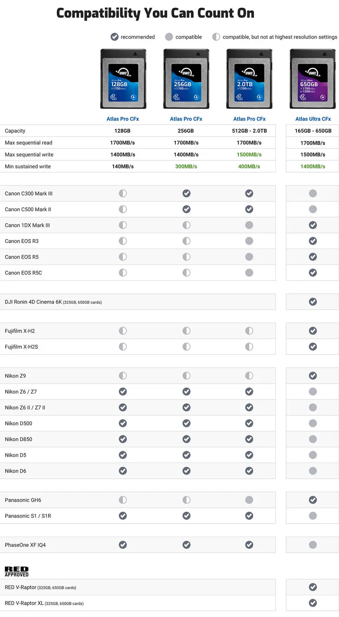The width and height of the screenshot is (339, 617).
Task: Click the 'PhaseOne XF IQ4' row label
Action: coord(25,545)
